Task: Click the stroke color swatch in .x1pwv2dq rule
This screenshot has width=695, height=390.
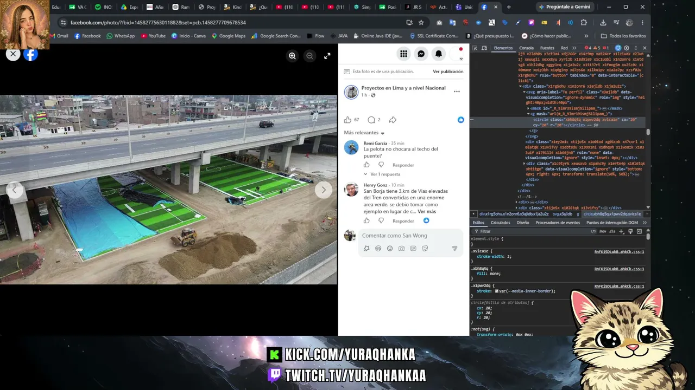Action: pos(496,291)
